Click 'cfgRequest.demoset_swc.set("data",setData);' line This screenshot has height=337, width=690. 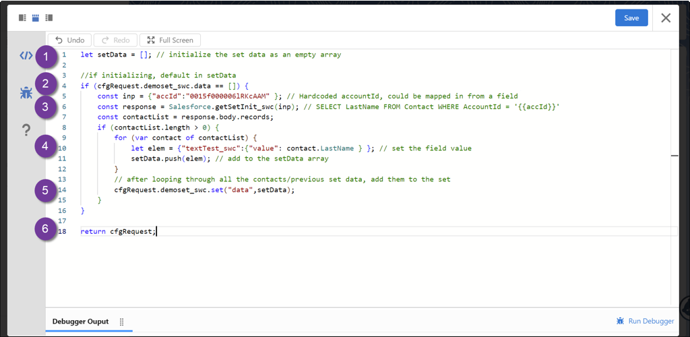(x=204, y=190)
